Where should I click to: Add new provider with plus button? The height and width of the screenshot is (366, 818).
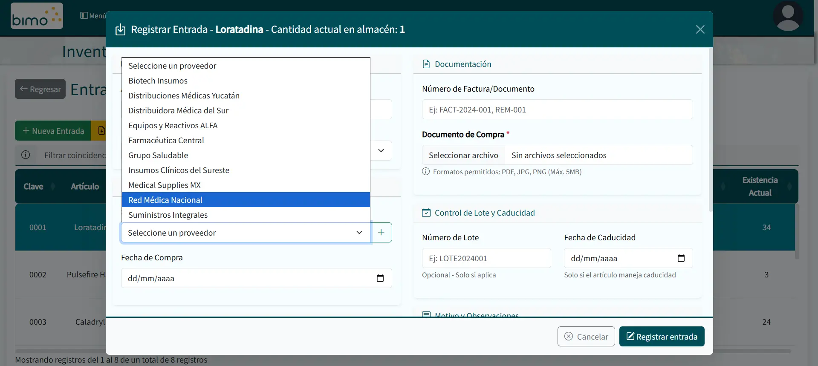tap(381, 232)
